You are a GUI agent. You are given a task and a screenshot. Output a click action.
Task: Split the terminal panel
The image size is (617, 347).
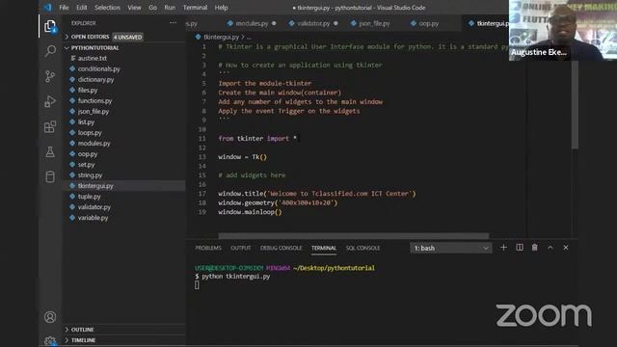point(520,248)
